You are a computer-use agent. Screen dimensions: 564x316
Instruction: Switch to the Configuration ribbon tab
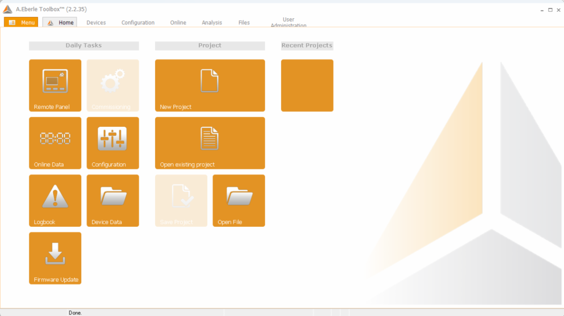pyautogui.click(x=138, y=23)
